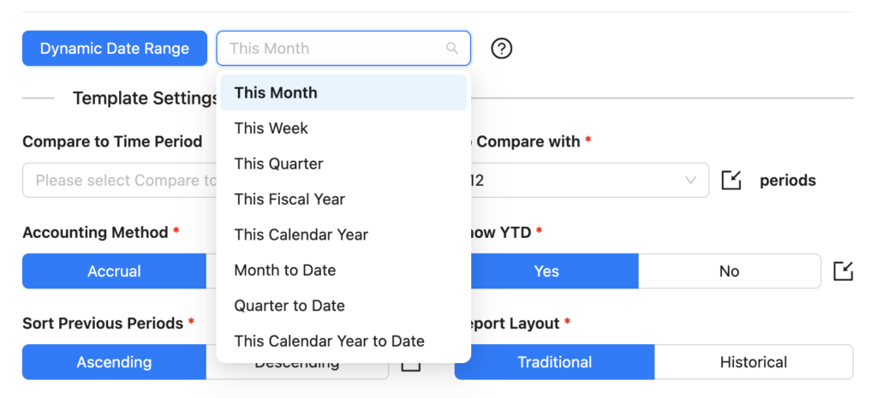This screenshot has height=398, width=877.
Task: Click edit icon beside periods dropdown
Action: [x=731, y=181]
